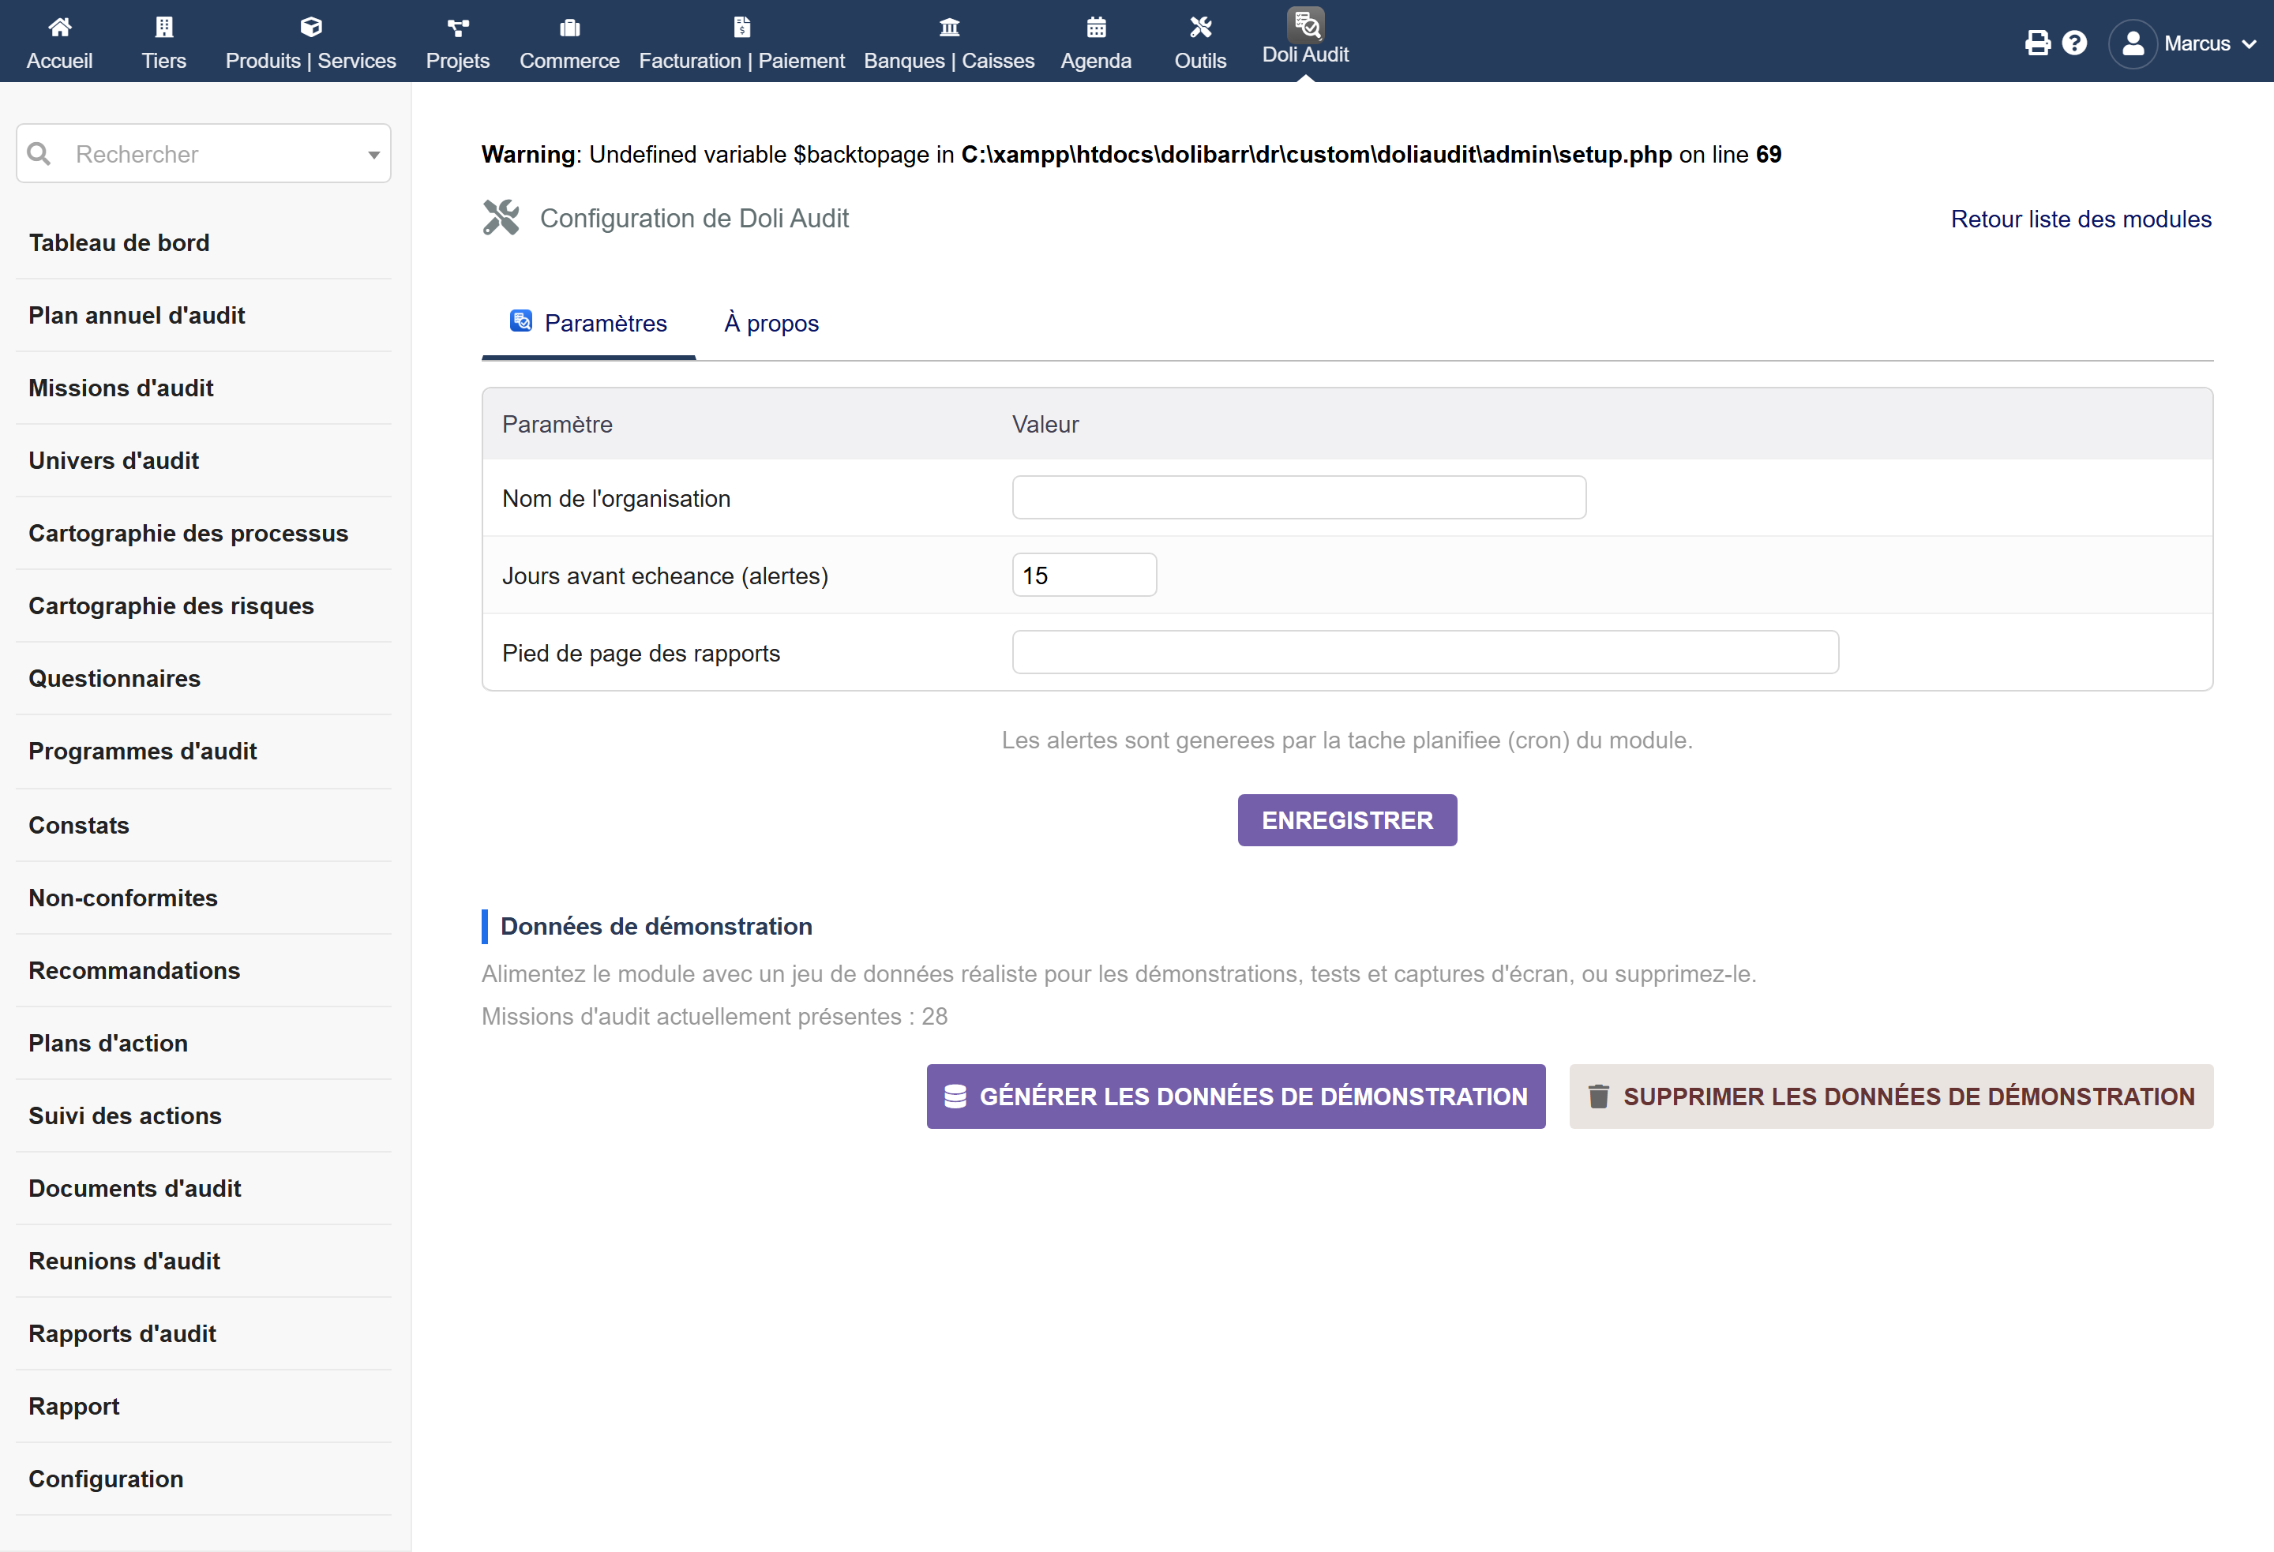Expand the Rechercher search dropdown arrow
The width and height of the screenshot is (2274, 1552).
click(x=373, y=155)
